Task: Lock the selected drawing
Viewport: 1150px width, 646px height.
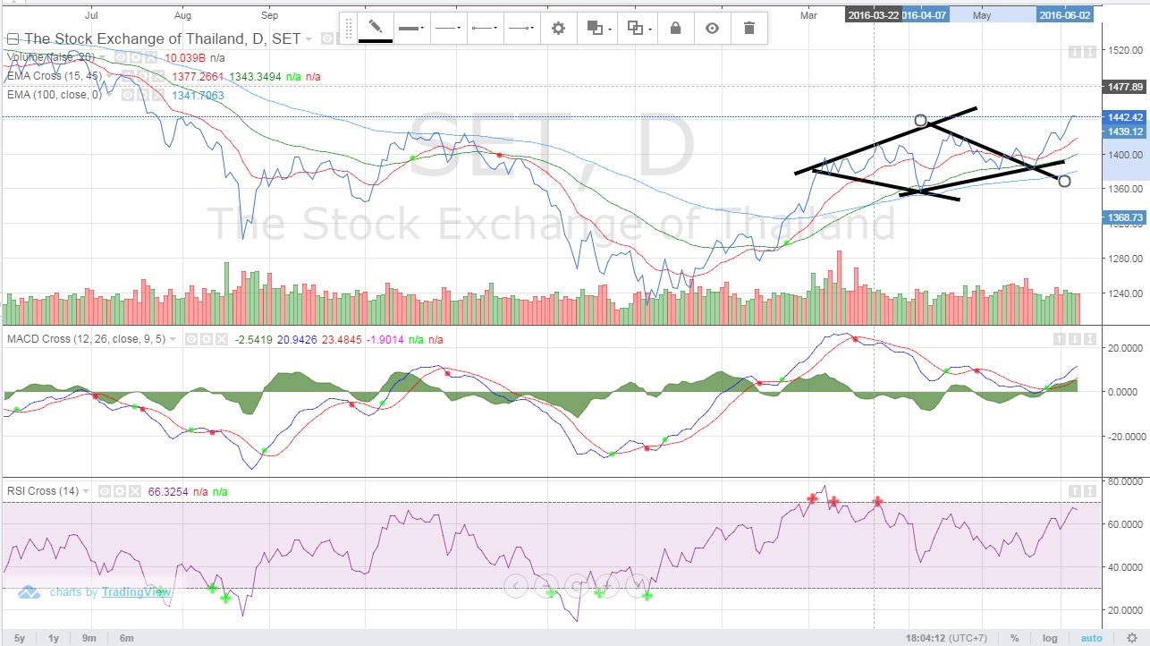Action: pos(675,29)
